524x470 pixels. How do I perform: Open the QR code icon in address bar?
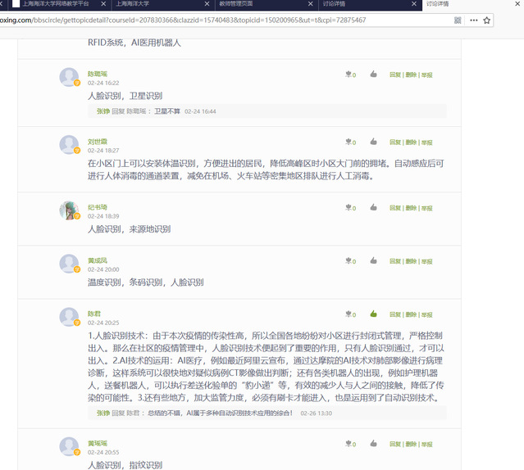click(458, 20)
